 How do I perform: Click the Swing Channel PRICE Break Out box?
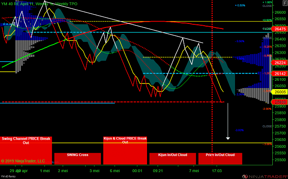click(26, 151)
